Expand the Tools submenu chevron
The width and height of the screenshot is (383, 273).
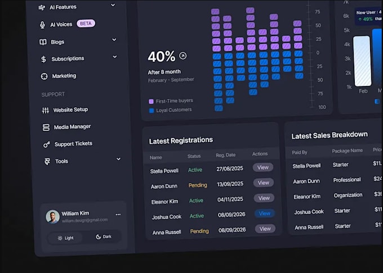pyautogui.click(x=118, y=159)
